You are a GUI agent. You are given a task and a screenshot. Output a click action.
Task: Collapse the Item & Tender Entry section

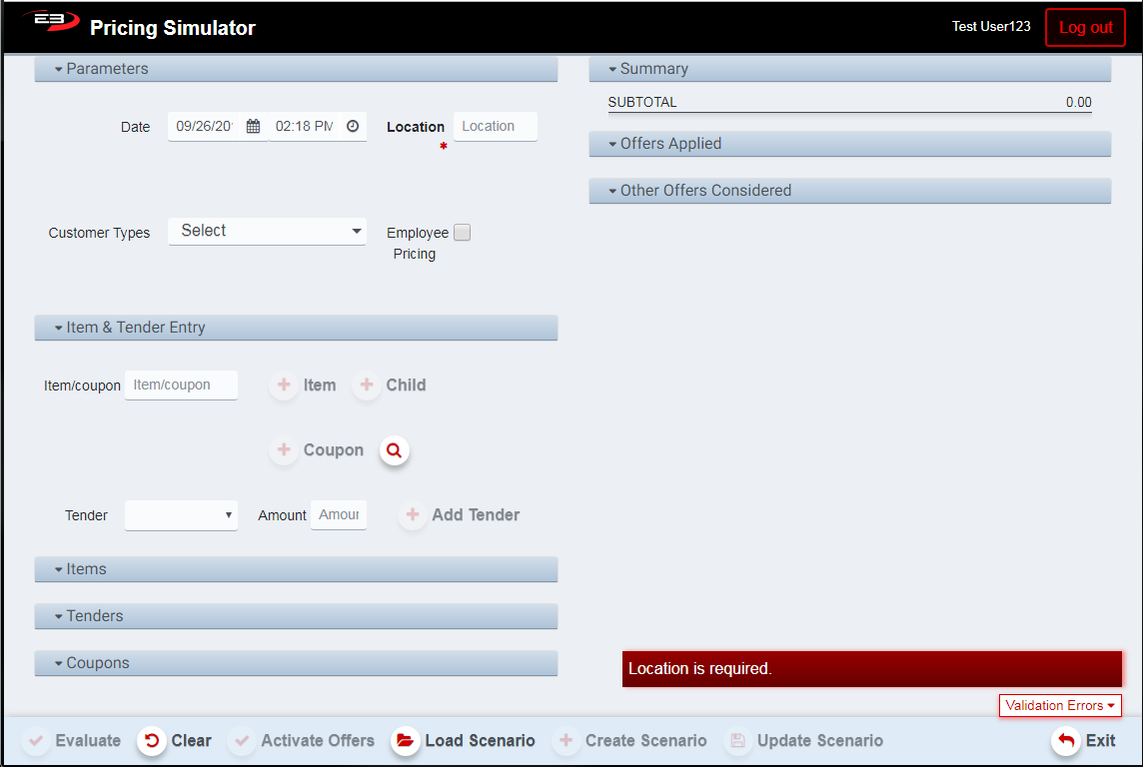click(296, 328)
